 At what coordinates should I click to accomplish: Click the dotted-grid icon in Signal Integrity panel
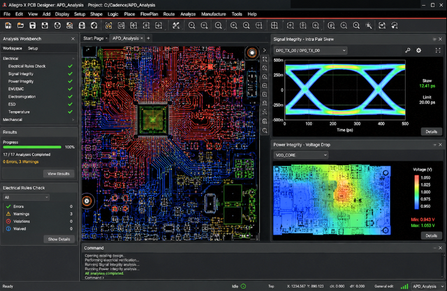[438, 51]
